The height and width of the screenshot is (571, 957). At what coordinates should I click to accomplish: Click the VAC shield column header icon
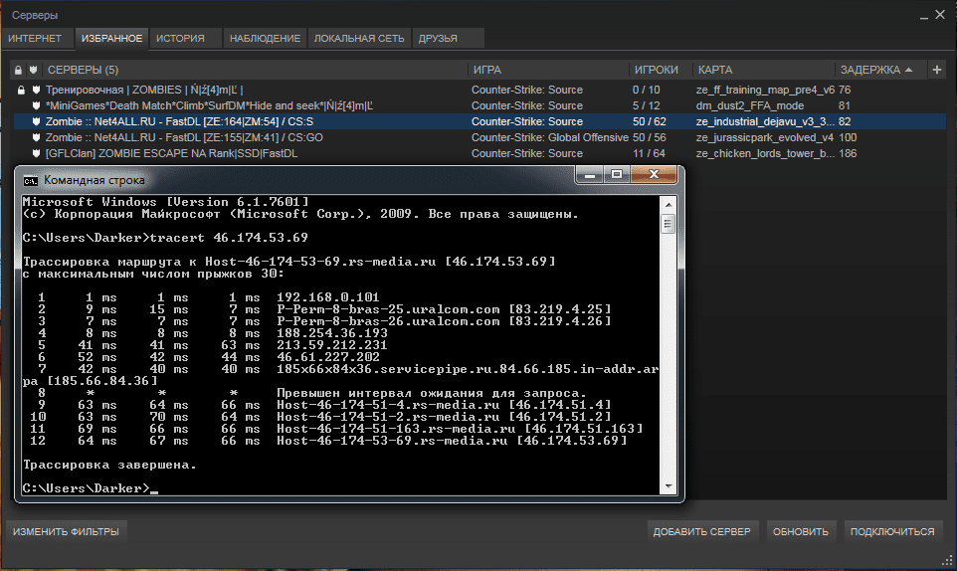pos(33,70)
